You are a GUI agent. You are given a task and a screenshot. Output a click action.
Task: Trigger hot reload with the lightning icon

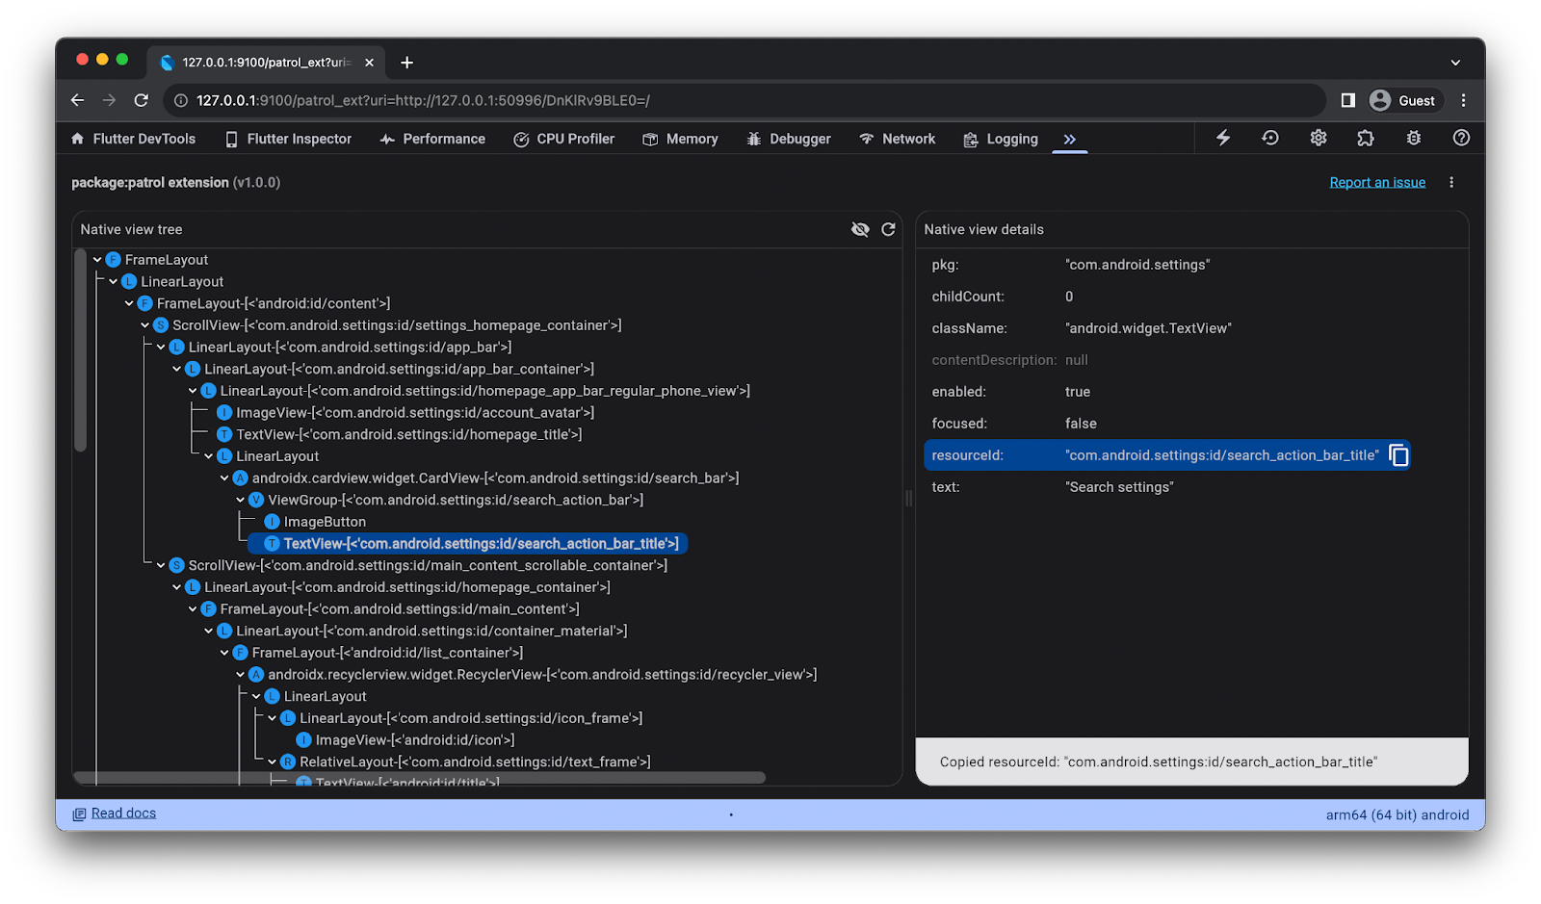(1223, 138)
